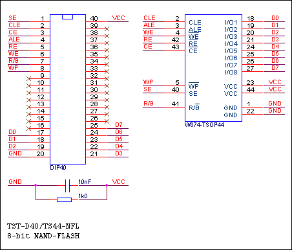This screenshot has height=250, width=292.
Task: Select the VCC junction dot near capacitor
Action: pyautogui.click(x=107, y=185)
